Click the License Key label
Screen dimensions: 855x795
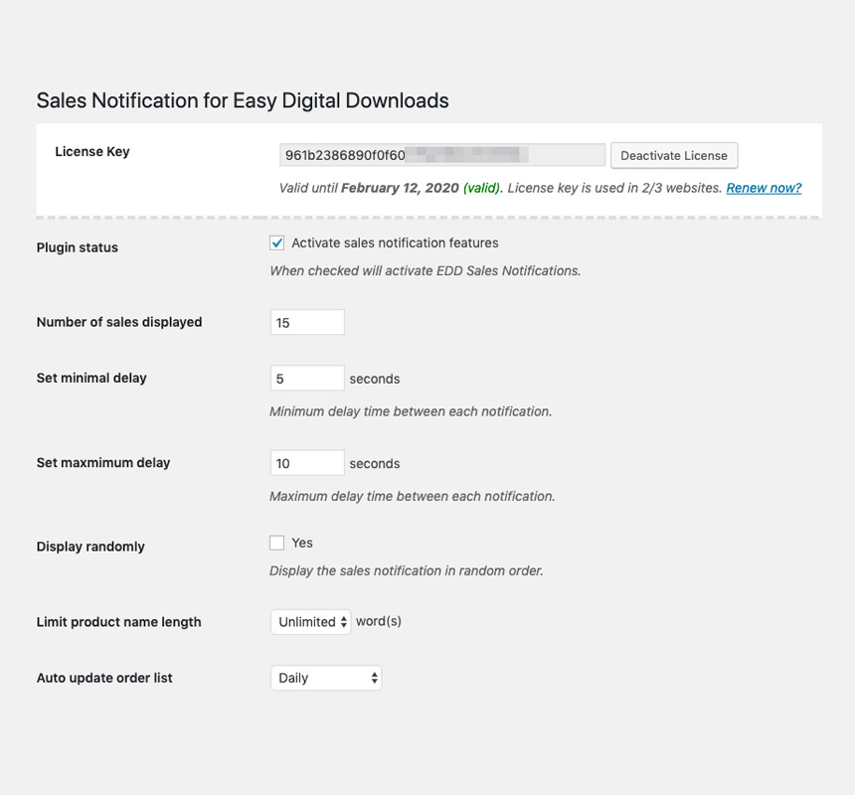click(92, 151)
